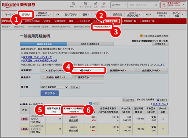
Task: Expand the 外国株式 nav dropdown
Action: pyautogui.click(x=50, y=14)
